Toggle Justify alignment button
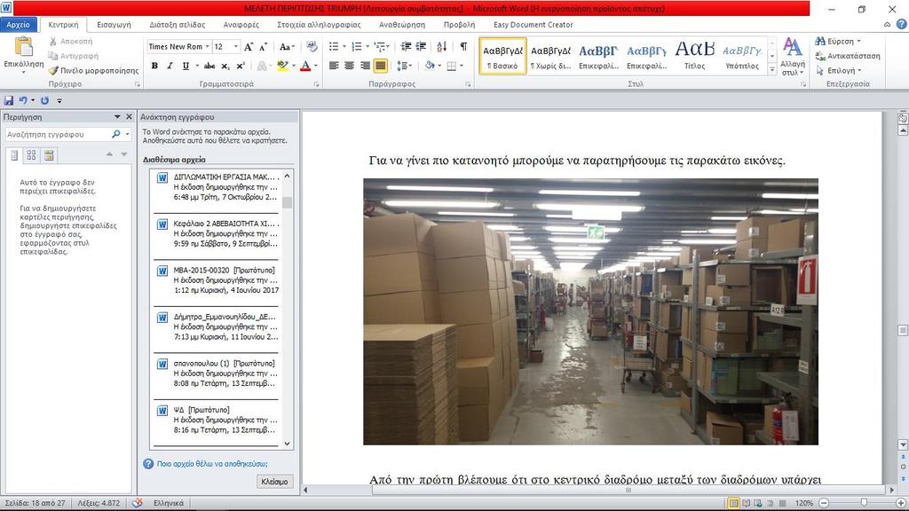The image size is (909, 511). (380, 66)
